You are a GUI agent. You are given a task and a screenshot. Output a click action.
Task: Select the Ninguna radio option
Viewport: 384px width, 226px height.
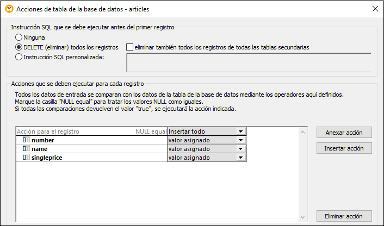(19, 37)
